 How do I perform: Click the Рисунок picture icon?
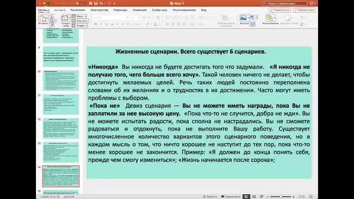pos(243,18)
